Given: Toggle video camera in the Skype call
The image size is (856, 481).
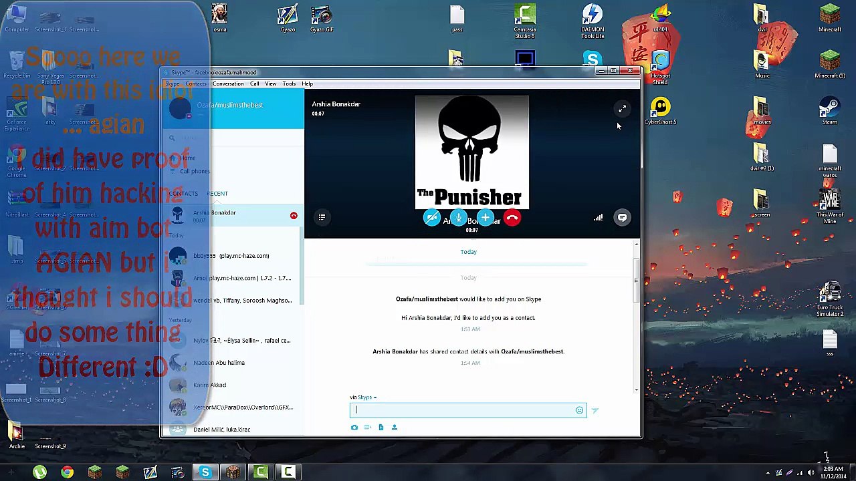Looking at the screenshot, I should pos(432,218).
